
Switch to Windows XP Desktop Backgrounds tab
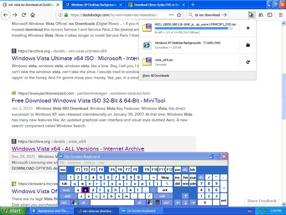pos(94,5)
